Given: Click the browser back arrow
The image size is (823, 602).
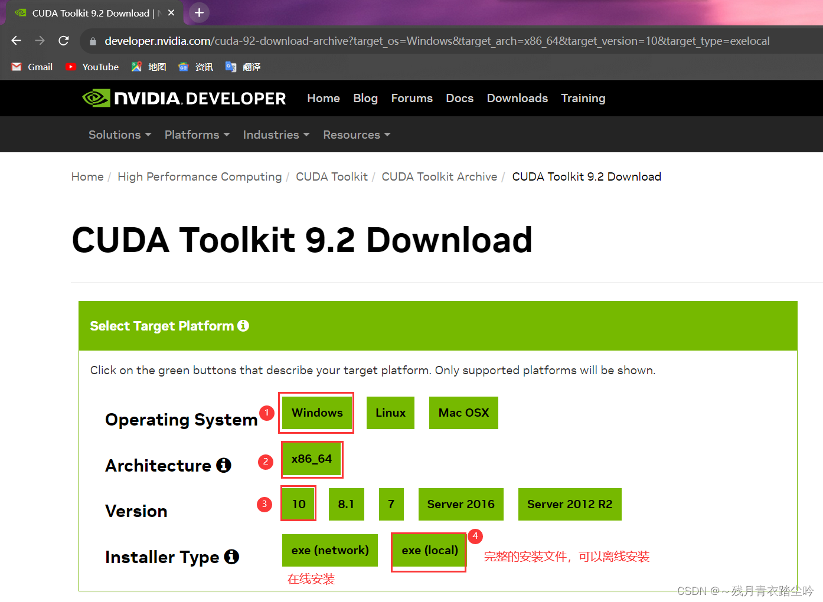Looking at the screenshot, I should pos(17,41).
